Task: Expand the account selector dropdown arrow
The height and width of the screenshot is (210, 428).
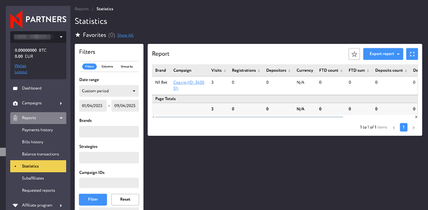Action: (61, 37)
